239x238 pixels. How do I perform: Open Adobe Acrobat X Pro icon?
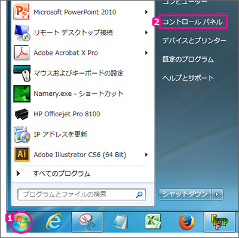(x=22, y=53)
